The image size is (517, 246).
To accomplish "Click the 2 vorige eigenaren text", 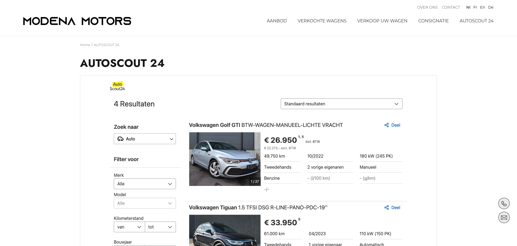I will 325,167.
